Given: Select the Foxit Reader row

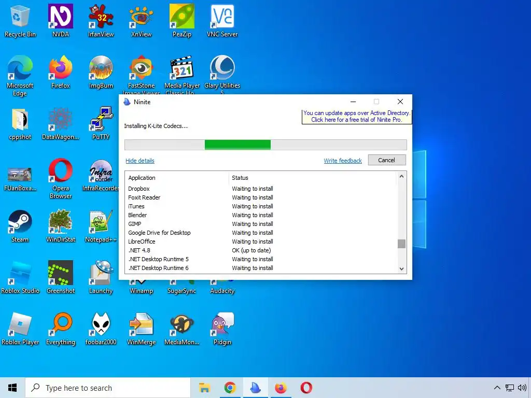Looking at the screenshot, I should (261, 197).
